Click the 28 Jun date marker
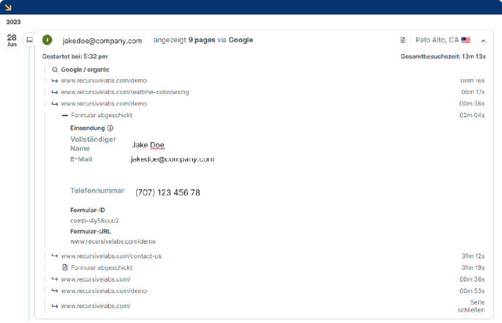The width and height of the screenshot is (502, 323). click(x=12, y=40)
